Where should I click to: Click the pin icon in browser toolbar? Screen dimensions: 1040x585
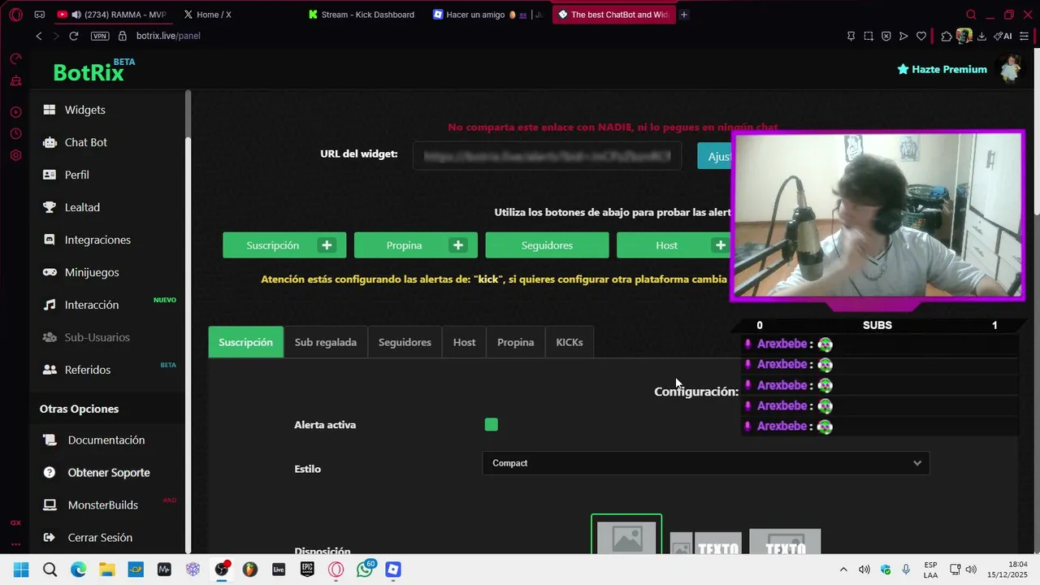point(851,36)
